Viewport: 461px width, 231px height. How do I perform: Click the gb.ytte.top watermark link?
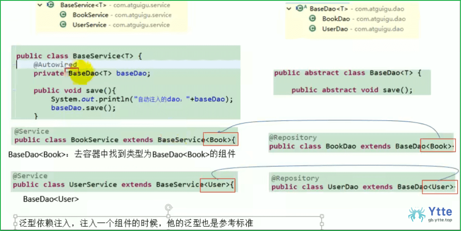click(x=440, y=220)
